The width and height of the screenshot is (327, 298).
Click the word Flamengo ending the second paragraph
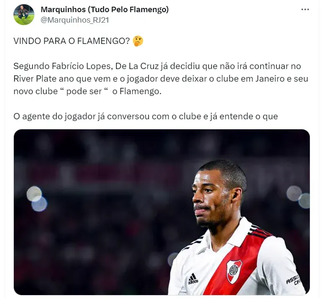coord(140,91)
